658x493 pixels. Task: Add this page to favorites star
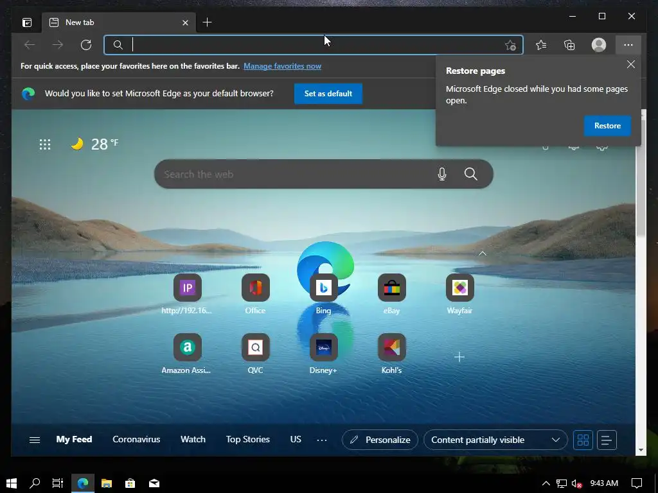[510, 45]
